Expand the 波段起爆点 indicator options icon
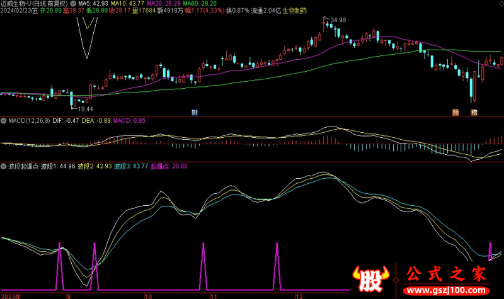Screen dimensions: 504x299 tap(4, 166)
